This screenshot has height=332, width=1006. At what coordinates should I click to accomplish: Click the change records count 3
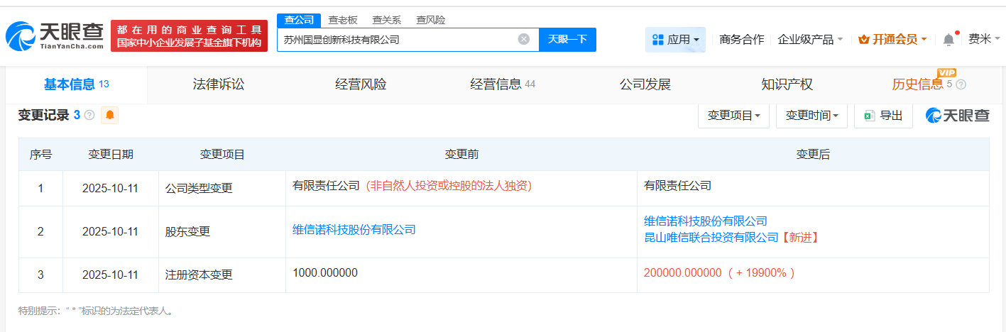(77, 115)
